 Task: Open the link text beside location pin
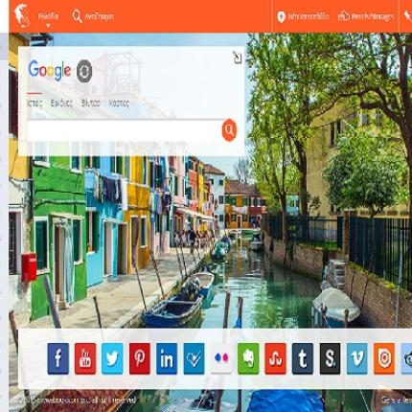(309, 16)
